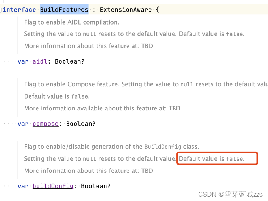Click the BuildConfig class doc text
268x201 pixels.
point(112,147)
